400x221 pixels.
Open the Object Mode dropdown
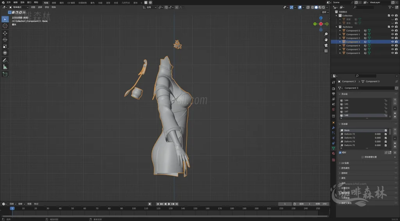(19, 7)
